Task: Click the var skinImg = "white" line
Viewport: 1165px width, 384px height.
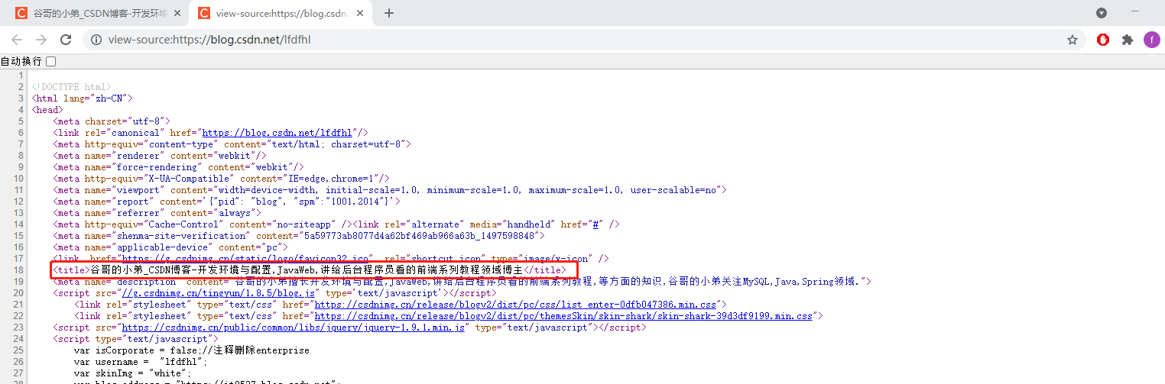Action: click(x=132, y=373)
